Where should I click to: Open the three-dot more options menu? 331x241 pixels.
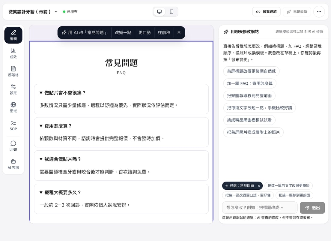(319, 12)
